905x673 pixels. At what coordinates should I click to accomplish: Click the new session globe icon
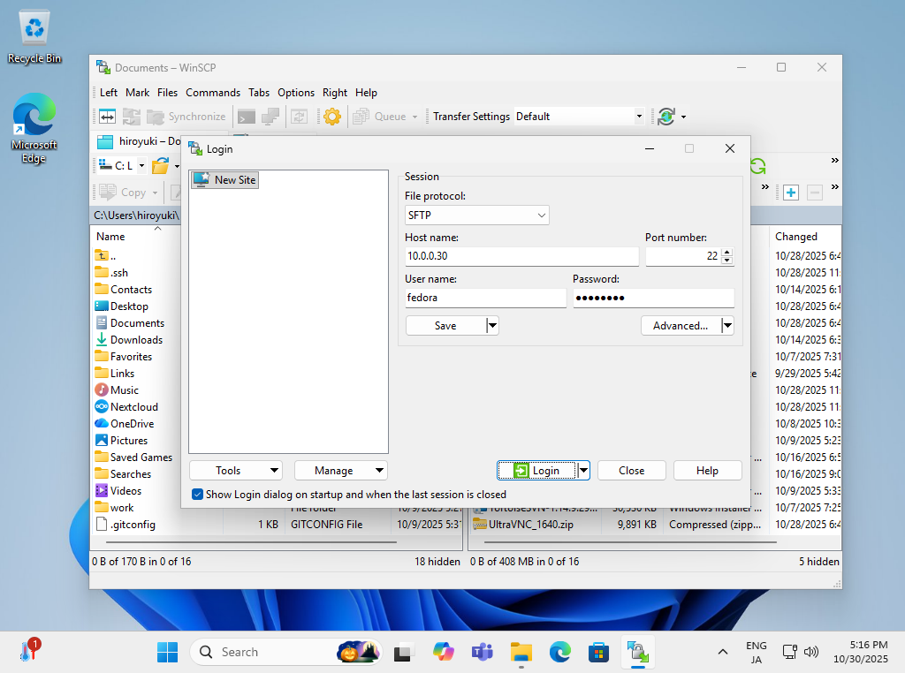click(666, 117)
